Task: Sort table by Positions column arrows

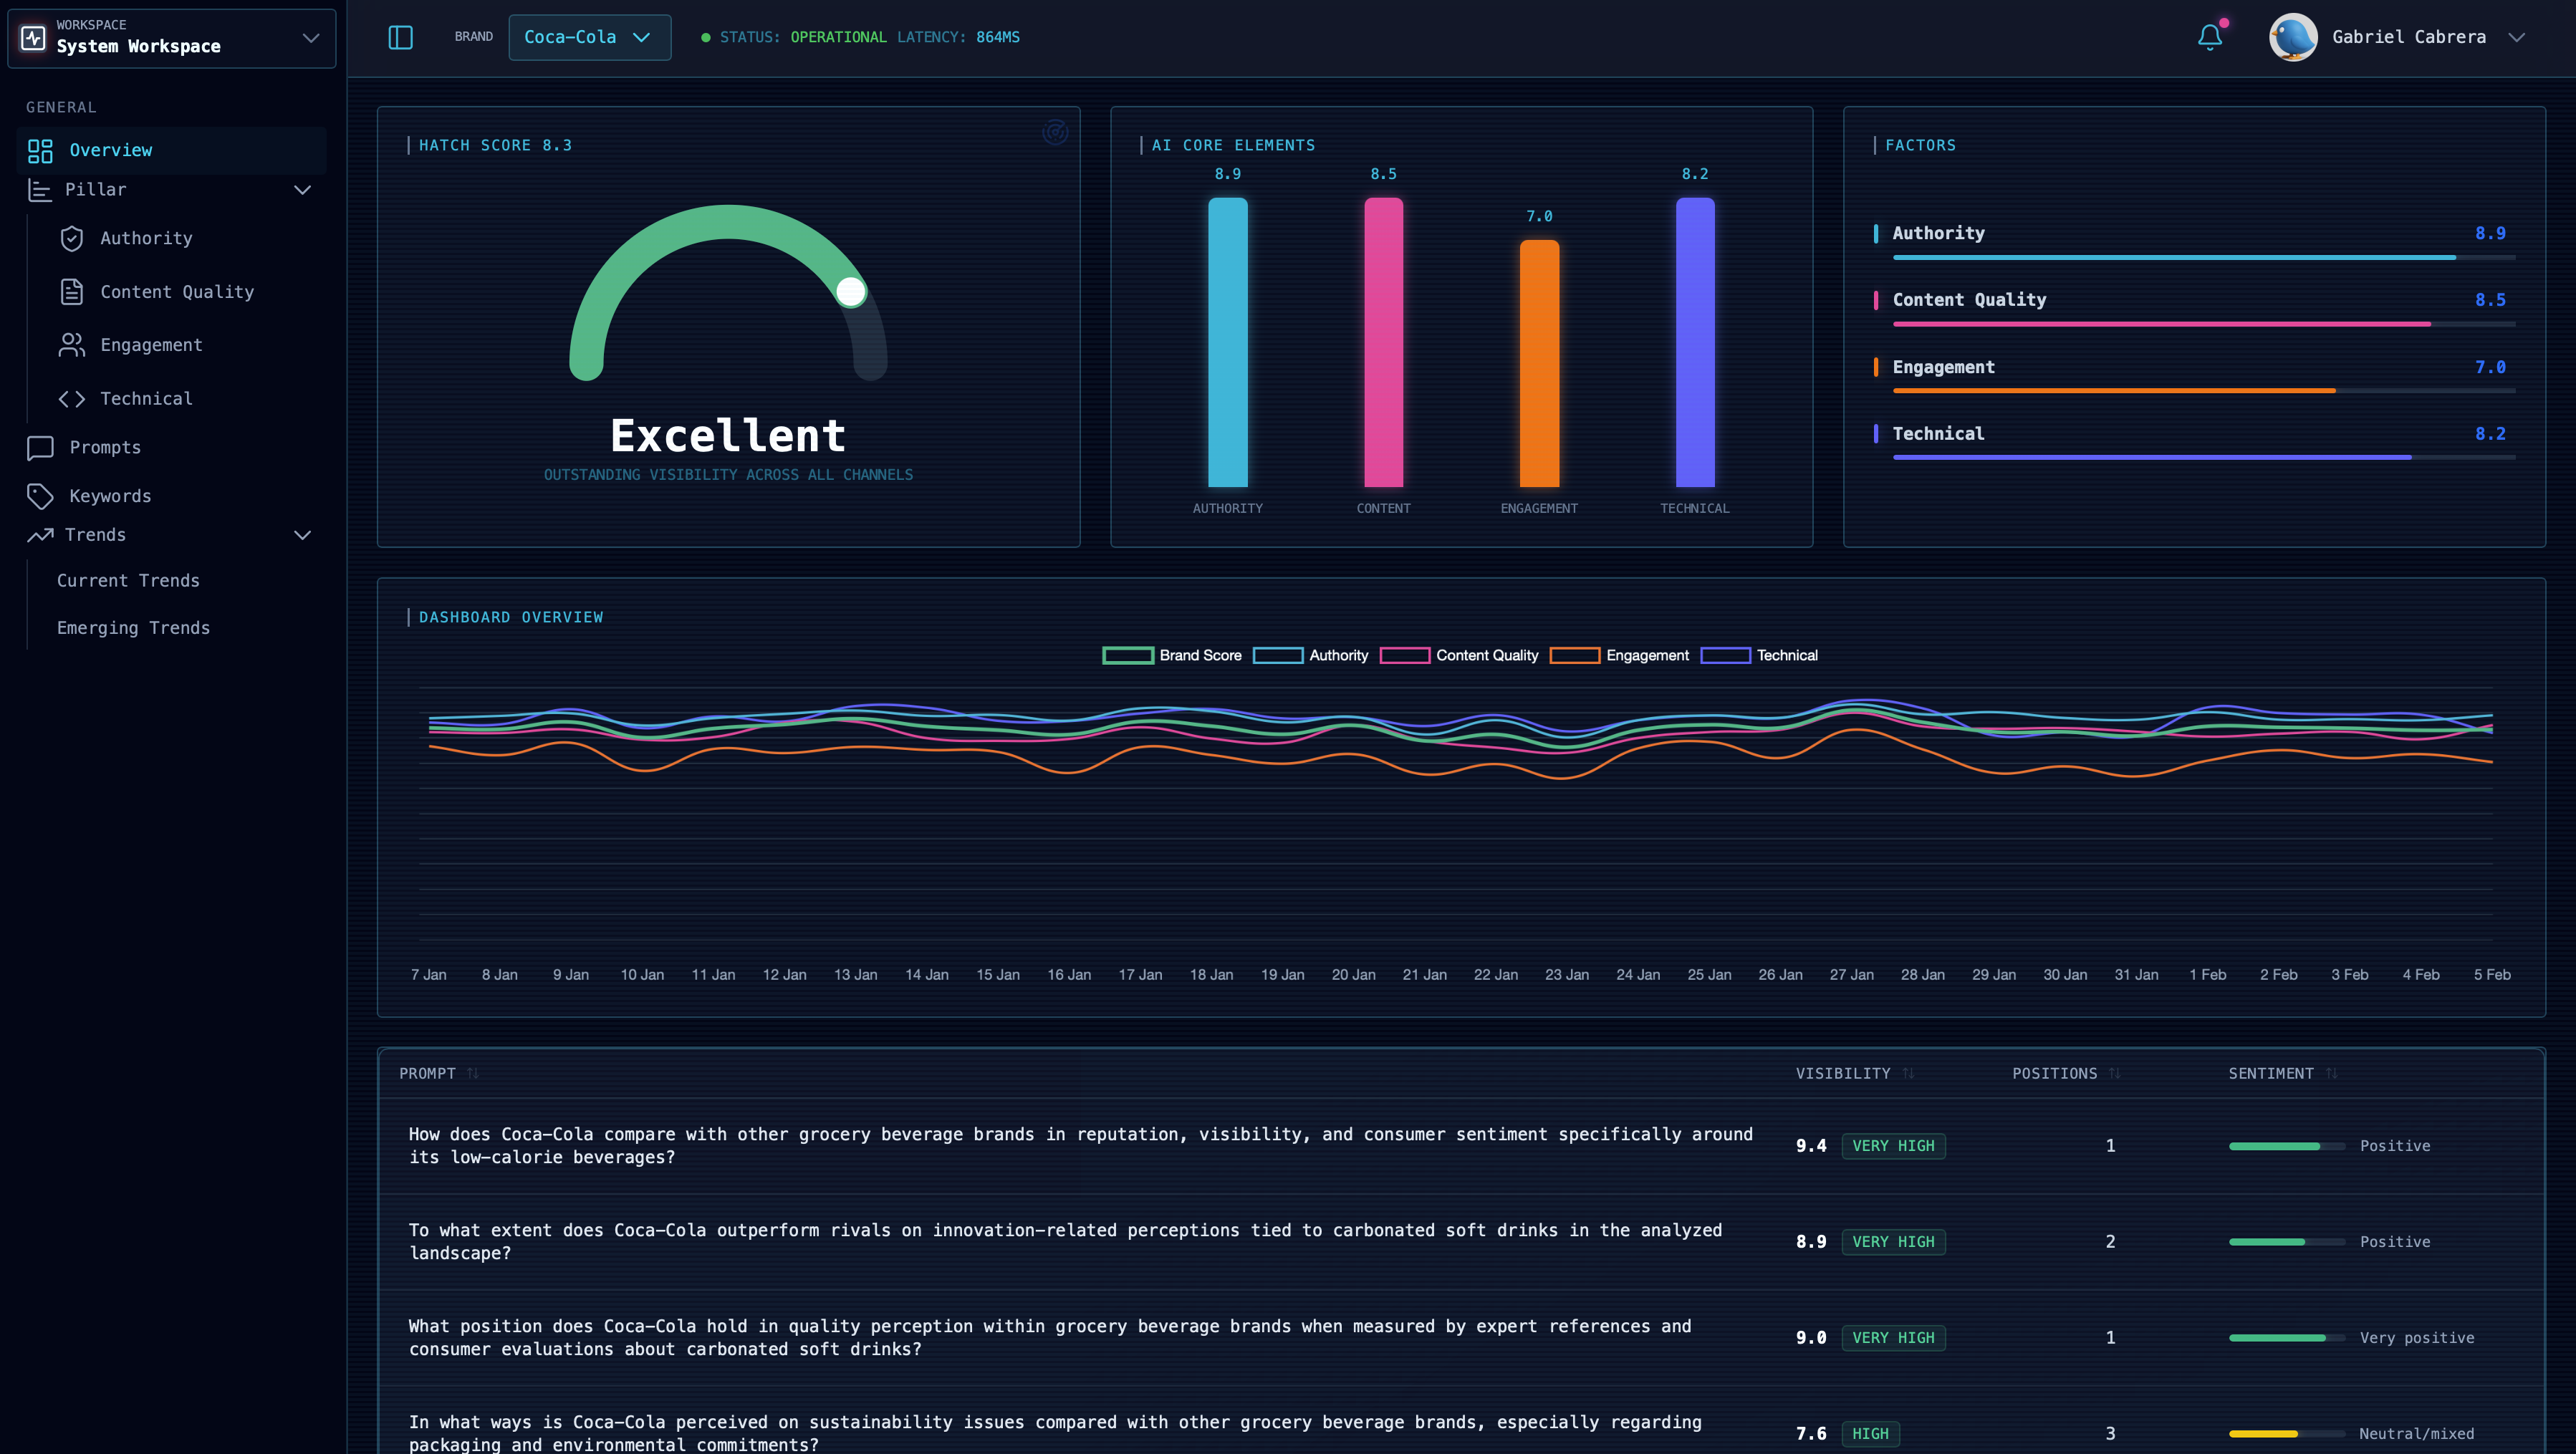Action: click(2115, 1073)
